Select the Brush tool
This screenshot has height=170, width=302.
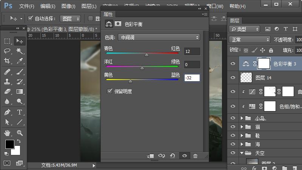click(x=20, y=72)
